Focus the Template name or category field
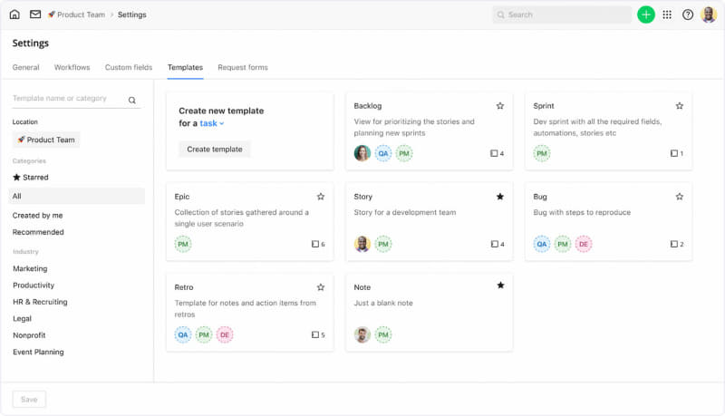725x416 pixels. (x=67, y=99)
